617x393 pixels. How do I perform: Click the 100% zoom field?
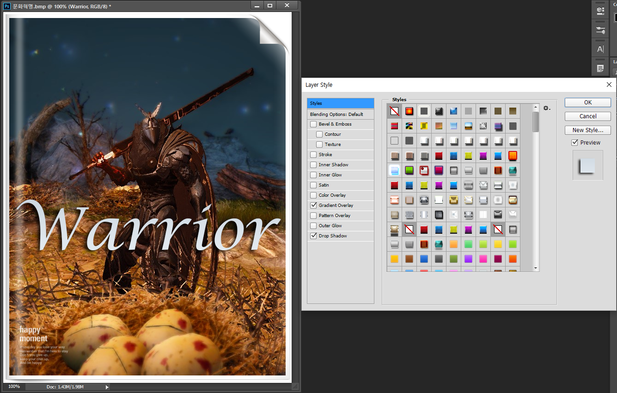pos(14,387)
